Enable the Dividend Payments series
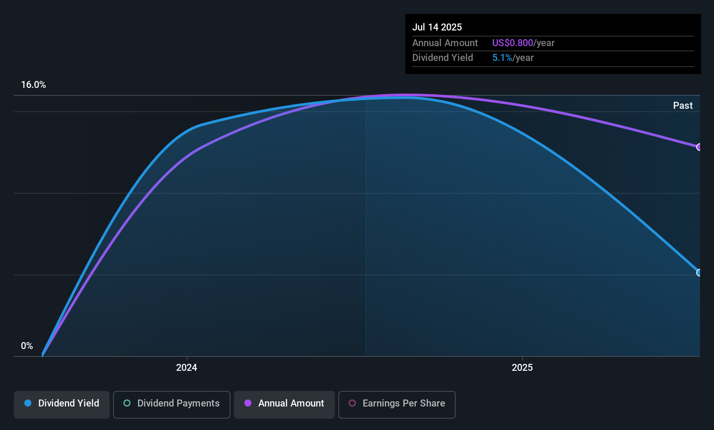Viewport: 714px width, 430px height. pos(172,404)
